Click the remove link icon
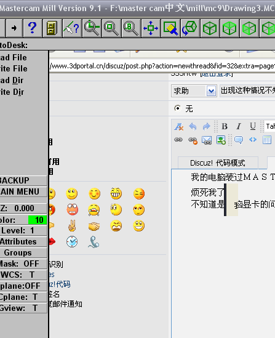This screenshot has width=275, height=338. tap(193, 140)
